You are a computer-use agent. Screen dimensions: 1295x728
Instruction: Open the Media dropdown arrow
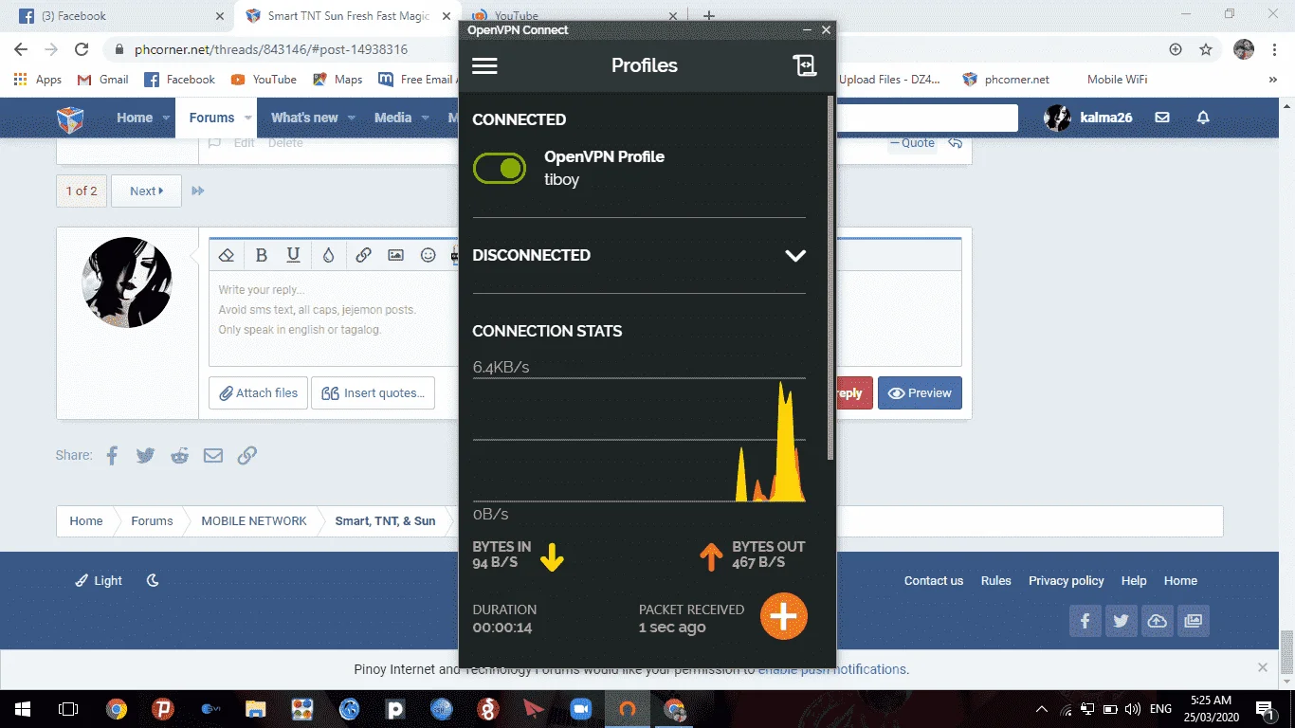(425, 118)
